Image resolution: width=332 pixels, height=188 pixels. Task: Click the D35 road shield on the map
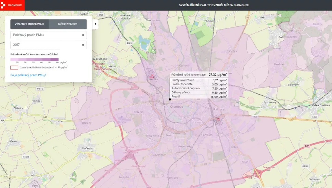307,146
